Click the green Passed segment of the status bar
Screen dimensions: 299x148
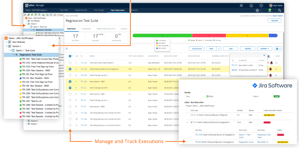coord(162,36)
